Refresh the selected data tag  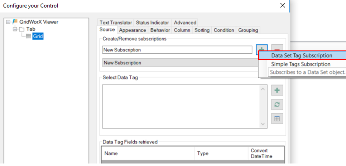click(277, 105)
